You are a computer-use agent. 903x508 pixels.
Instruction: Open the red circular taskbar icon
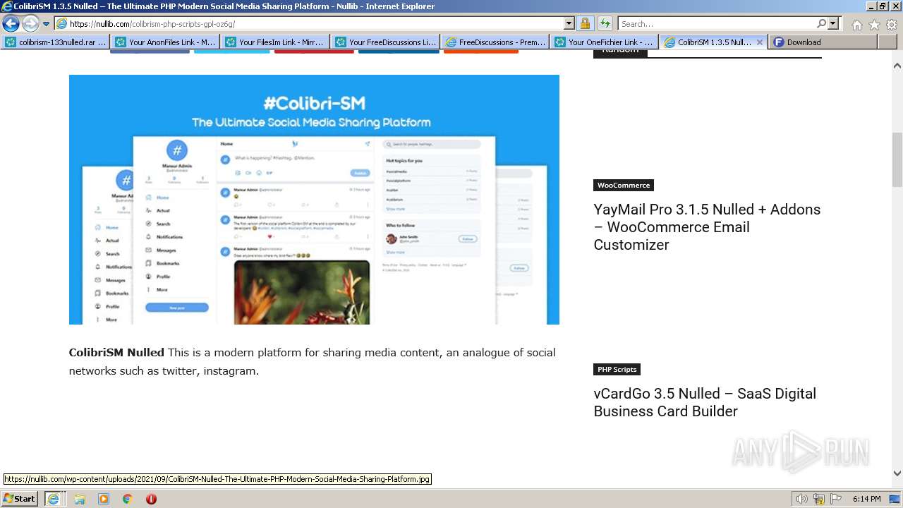(151, 499)
